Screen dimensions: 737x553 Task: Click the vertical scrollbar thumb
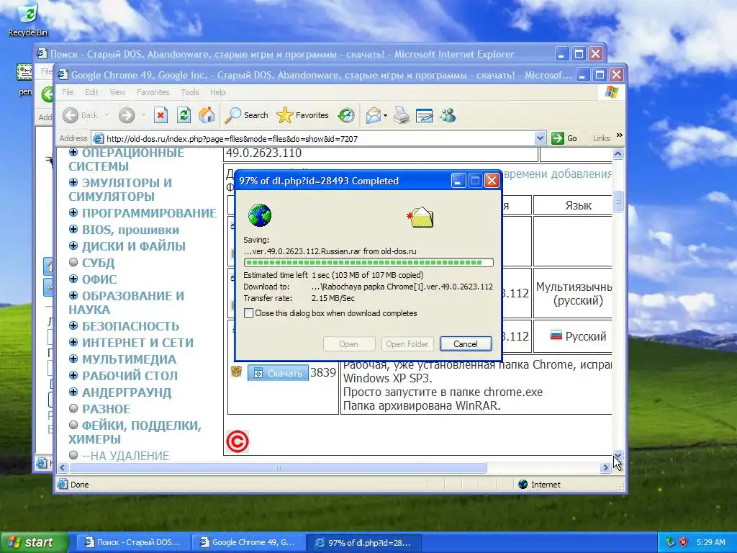[x=618, y=202]
